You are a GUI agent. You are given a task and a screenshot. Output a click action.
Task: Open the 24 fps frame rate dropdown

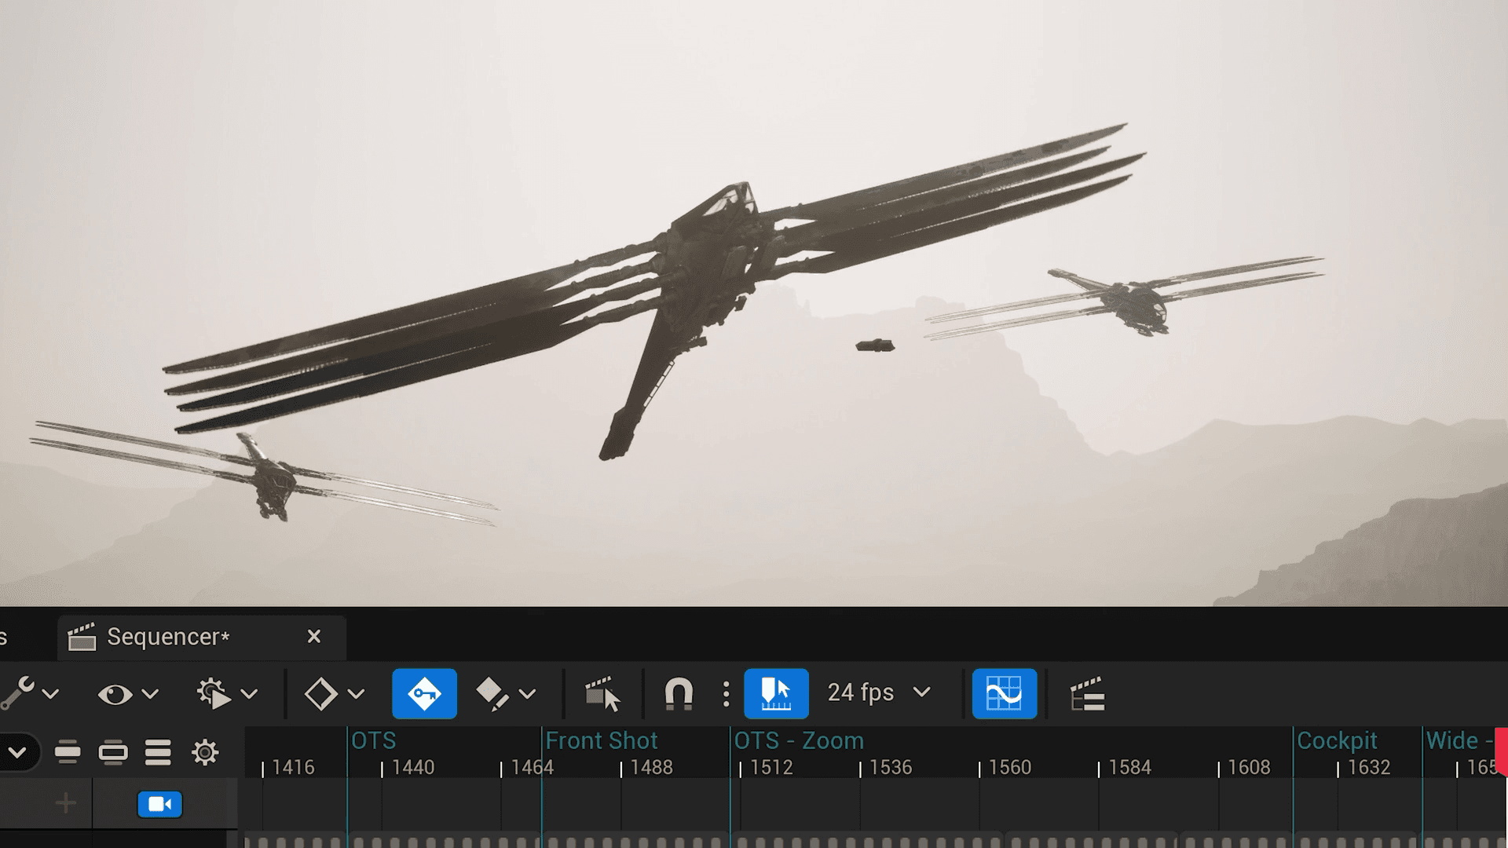(879, 693)
